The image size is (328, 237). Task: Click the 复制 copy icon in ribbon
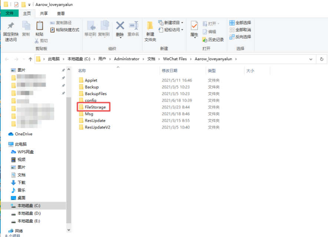coord(26,26)
